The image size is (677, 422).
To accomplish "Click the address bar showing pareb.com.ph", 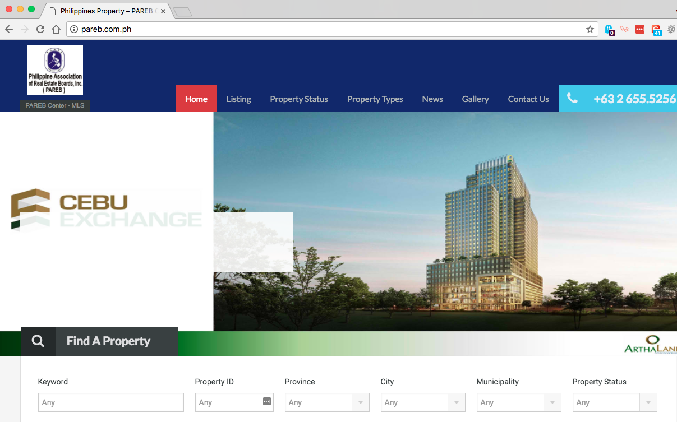I will pyautogui.click(x=331, y=29).
